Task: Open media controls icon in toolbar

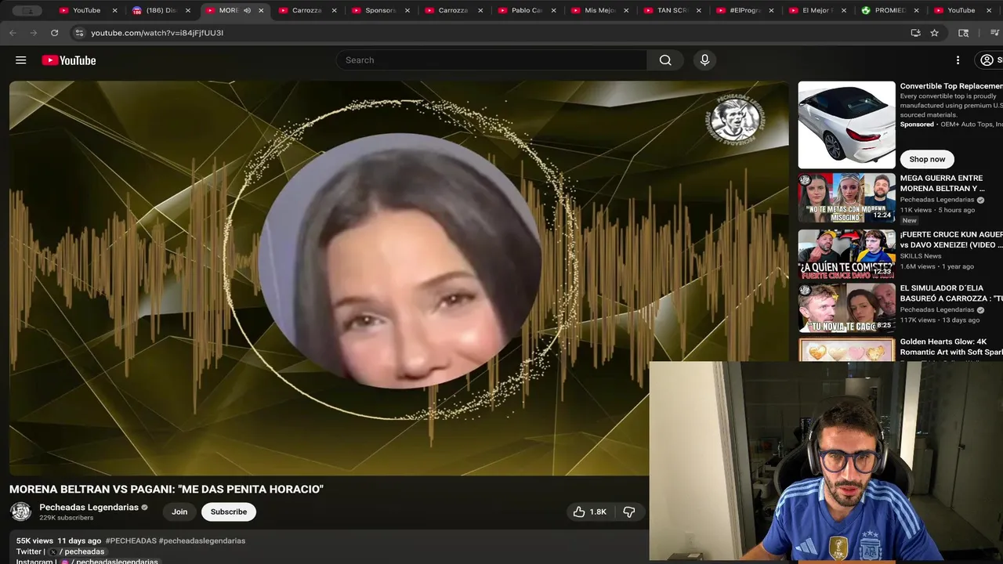Action: click(x=995, y=33)
